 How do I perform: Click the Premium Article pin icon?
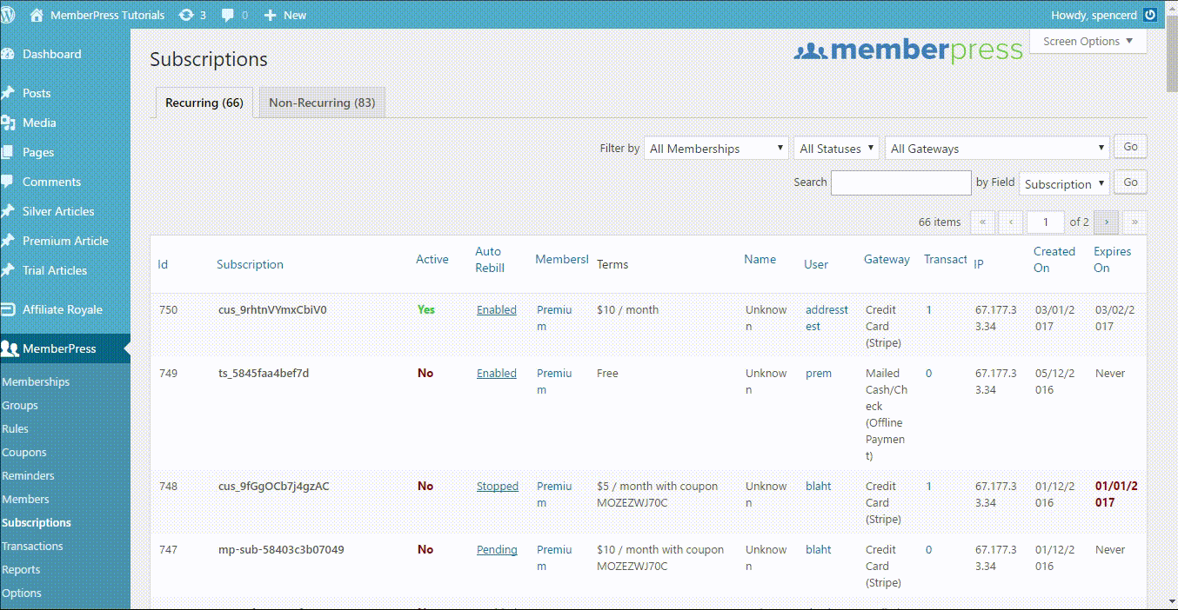coord(8,241)
